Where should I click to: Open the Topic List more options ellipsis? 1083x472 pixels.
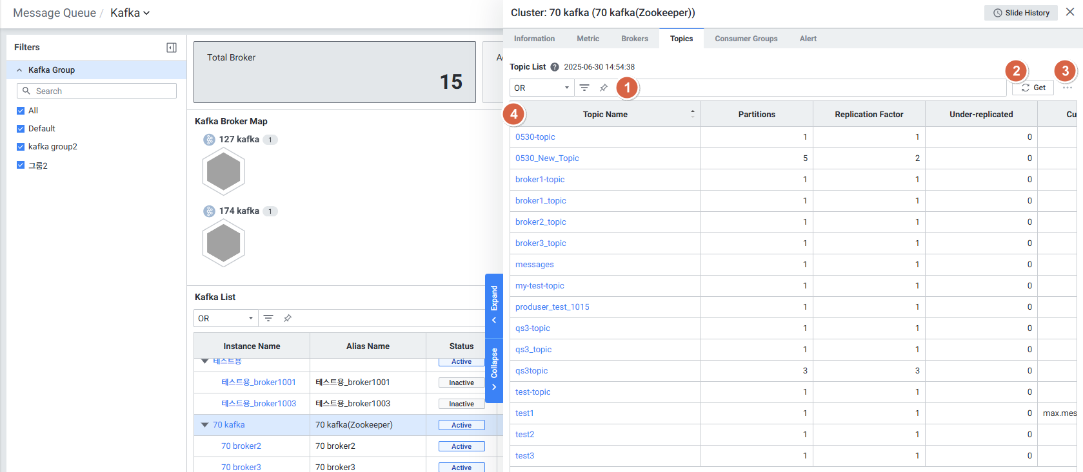(x=1068, y=88)
